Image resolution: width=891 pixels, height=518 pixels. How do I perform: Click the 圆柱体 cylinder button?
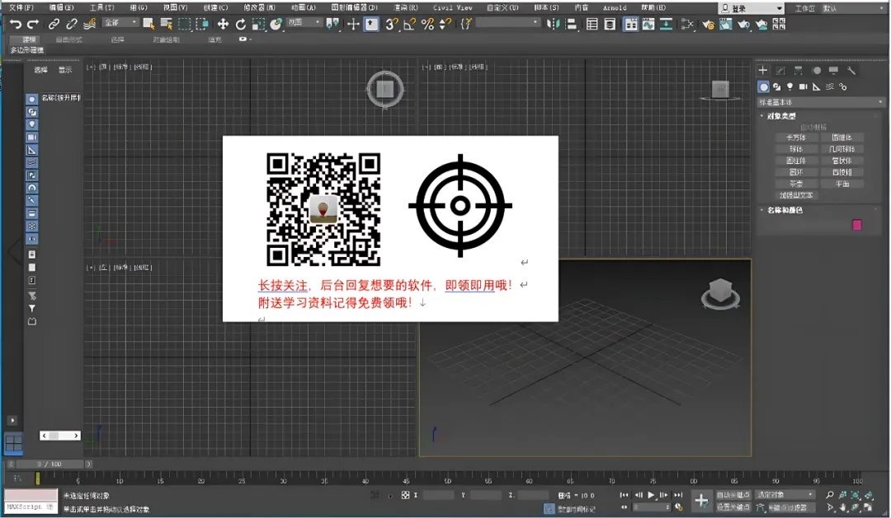click(796, 161)
